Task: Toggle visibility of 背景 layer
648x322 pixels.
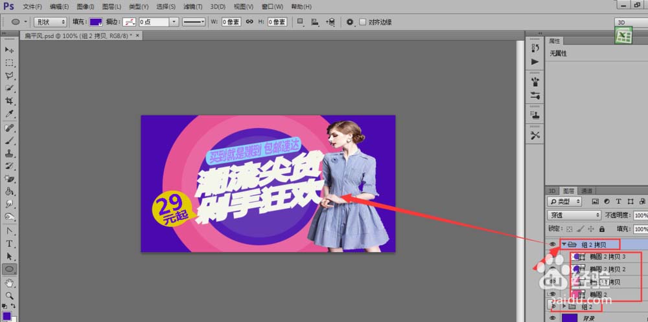Action: click(x=553, y=318)
